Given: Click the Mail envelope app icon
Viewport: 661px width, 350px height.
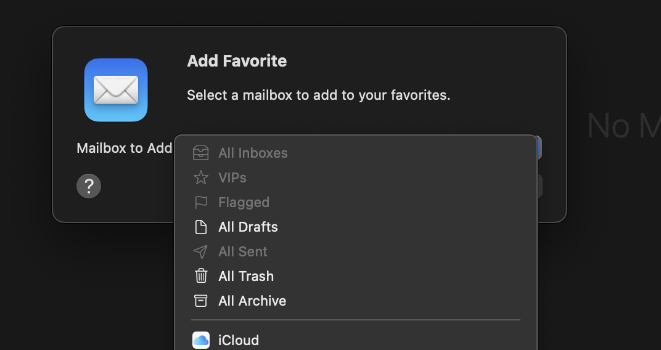Looking at the screenshot, I should [x=116, y=90].
